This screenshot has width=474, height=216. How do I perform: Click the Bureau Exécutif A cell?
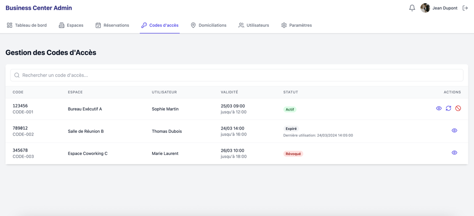tap(85, 109)
